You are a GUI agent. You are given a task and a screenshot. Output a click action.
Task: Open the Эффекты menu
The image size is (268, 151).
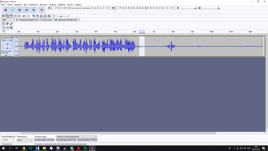[62, 5]
